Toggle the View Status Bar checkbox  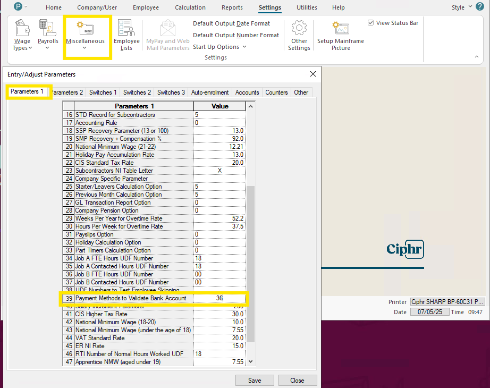370,23
